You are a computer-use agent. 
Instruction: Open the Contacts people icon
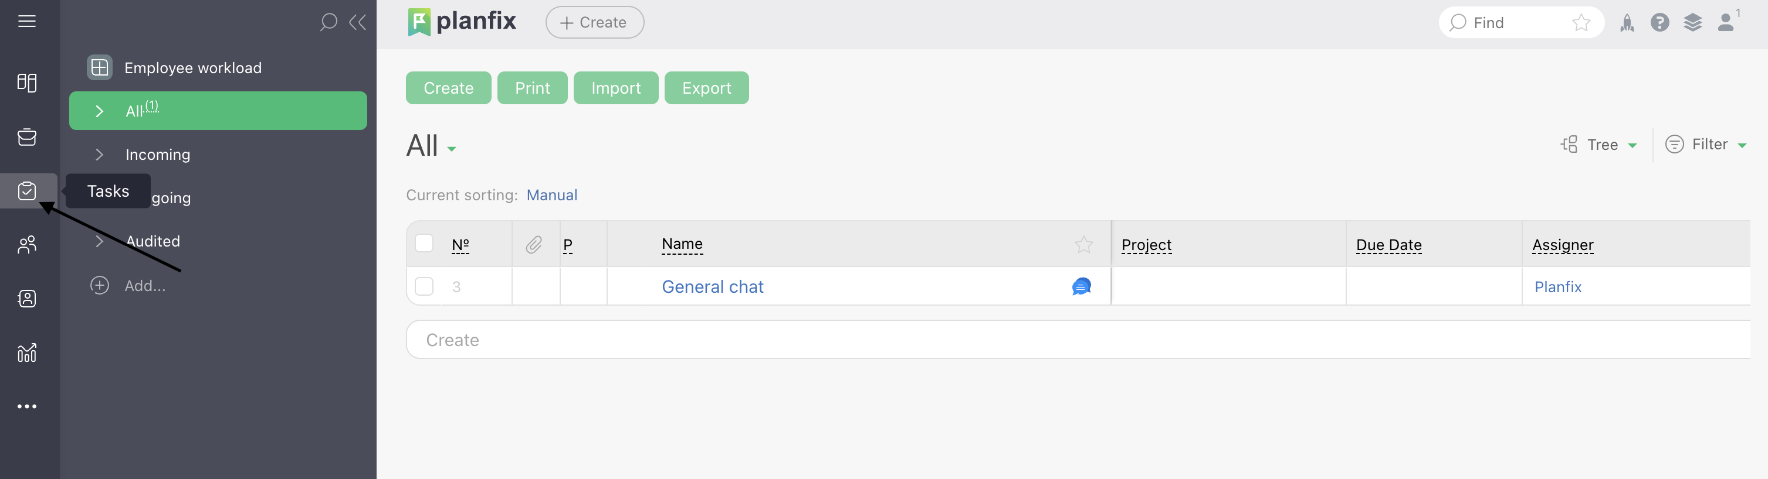(27, 245)
